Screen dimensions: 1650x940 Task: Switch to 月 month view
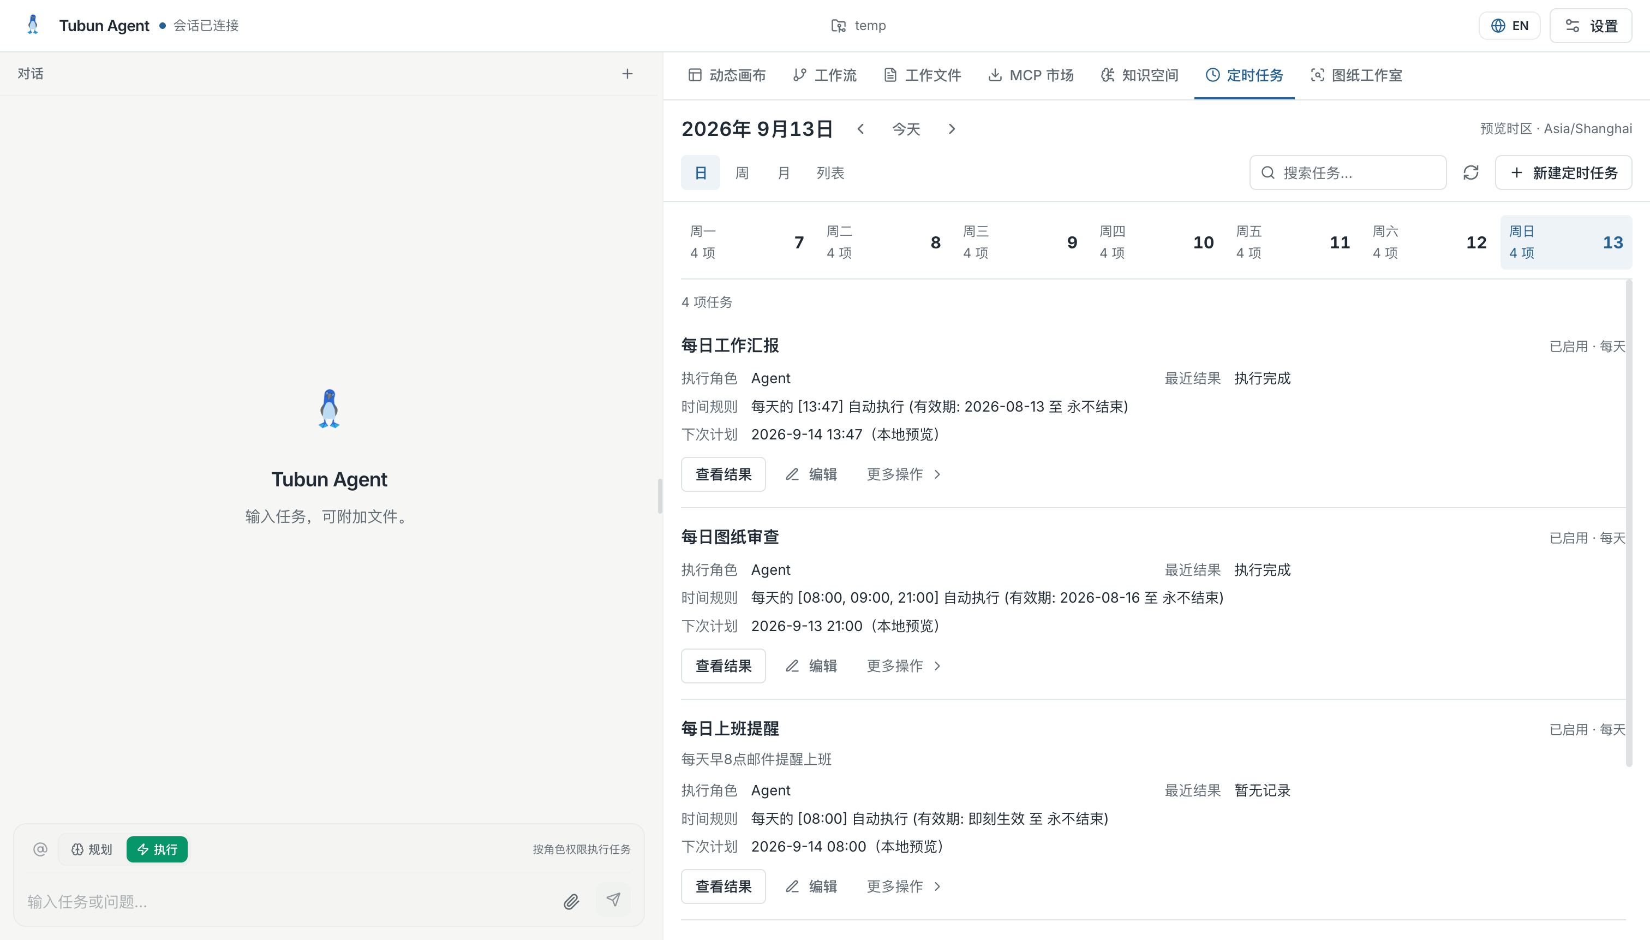(x=784, y=172)
